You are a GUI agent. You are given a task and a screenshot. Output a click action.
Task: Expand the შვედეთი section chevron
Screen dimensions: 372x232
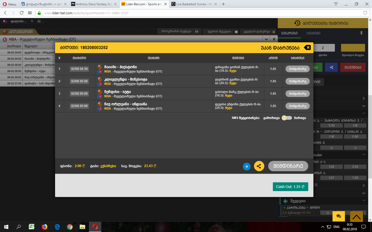click(364, 201)
